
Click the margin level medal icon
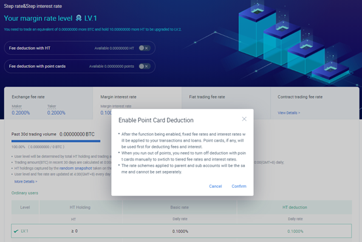[x=79, y=18]
